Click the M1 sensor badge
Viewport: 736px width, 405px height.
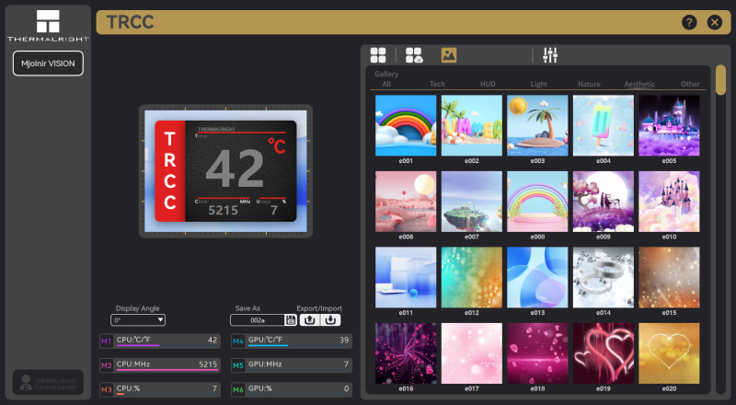coord(107,341)
